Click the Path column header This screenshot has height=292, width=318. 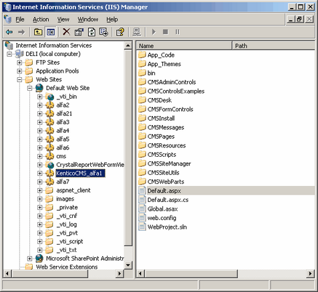point(274,46)
